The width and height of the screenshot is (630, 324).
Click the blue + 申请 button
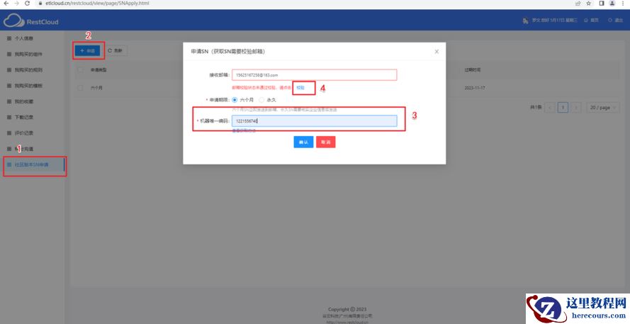(88, 50)
